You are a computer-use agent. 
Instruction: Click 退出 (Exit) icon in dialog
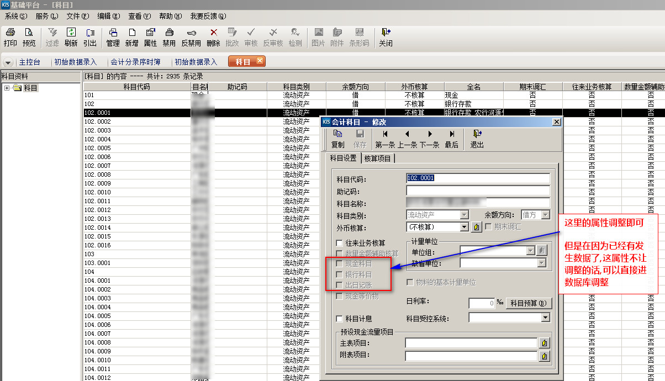[x=477, y=139]
